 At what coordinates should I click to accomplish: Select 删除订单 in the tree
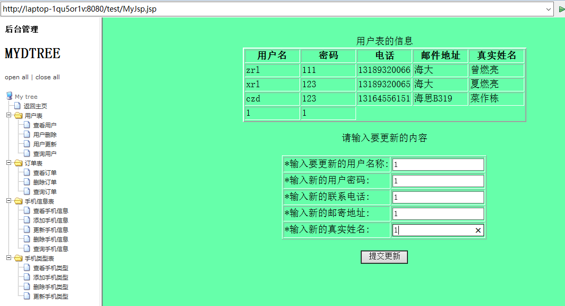point(44,182)
